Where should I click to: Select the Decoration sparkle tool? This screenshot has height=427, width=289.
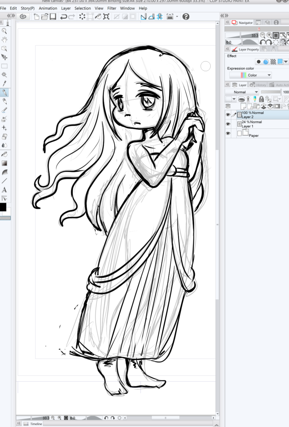4,128
